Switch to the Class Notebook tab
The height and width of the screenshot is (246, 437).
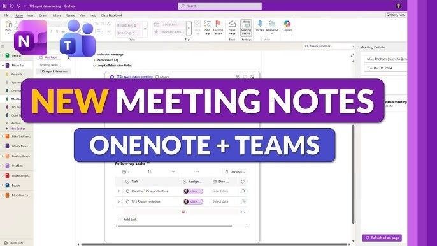tap(111, 15)
